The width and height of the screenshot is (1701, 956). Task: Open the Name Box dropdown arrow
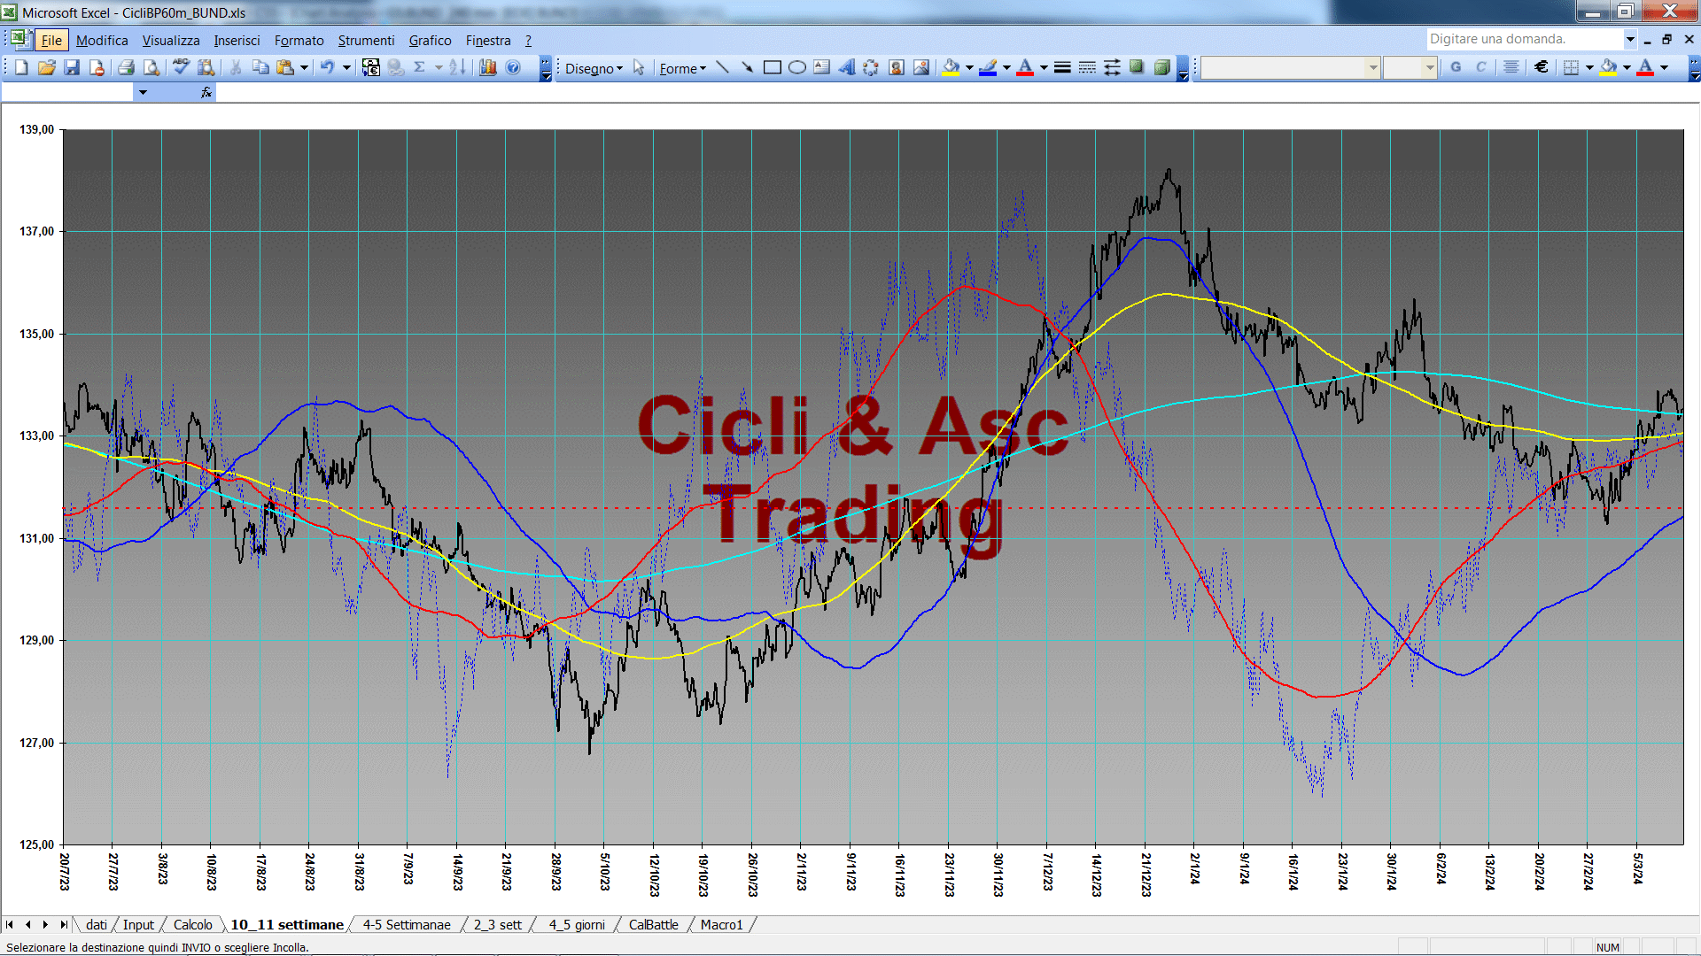point(143,92)
